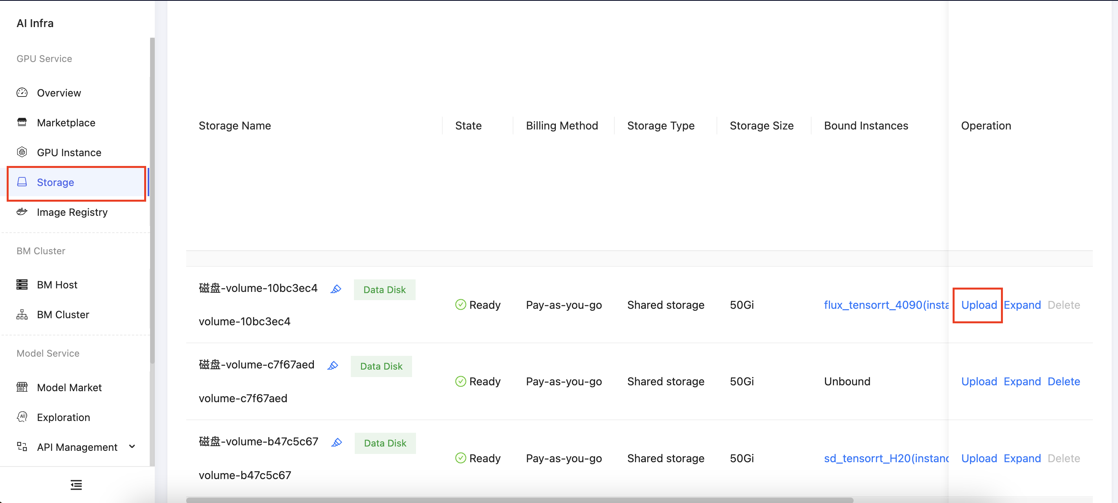The image size is (1118, 503).
Task: Click the Data Disk tag of volume-b47c5c67
Action: [385, 443]
